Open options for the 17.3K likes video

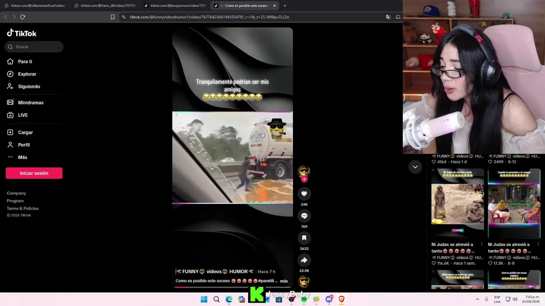[x=538, y=244]
